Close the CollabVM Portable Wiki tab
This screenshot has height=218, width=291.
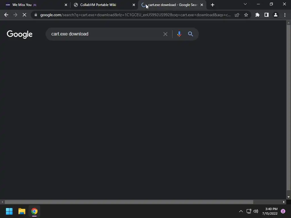pos(134,5)
